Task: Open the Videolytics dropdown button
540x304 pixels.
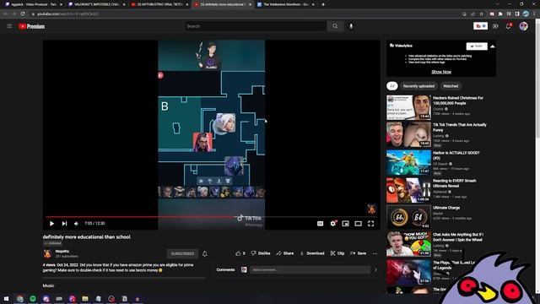Action: (477, 46)
